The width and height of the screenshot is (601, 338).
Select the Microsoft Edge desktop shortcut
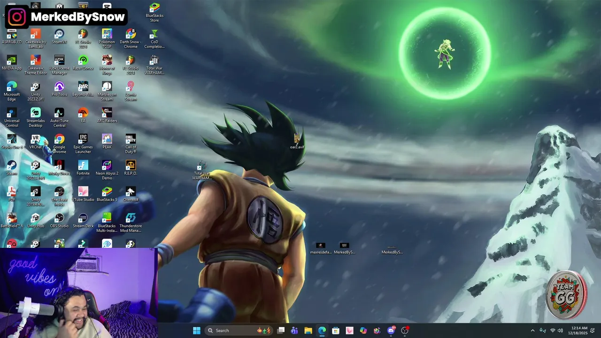[x=12, y=92]
